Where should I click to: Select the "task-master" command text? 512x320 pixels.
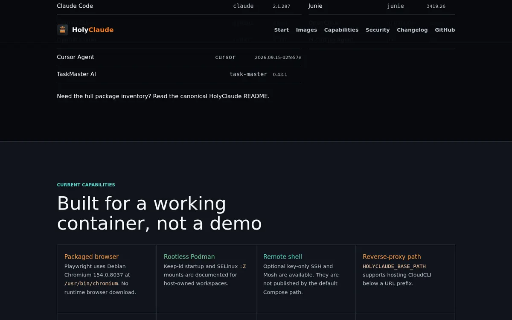tap(248, 74)
